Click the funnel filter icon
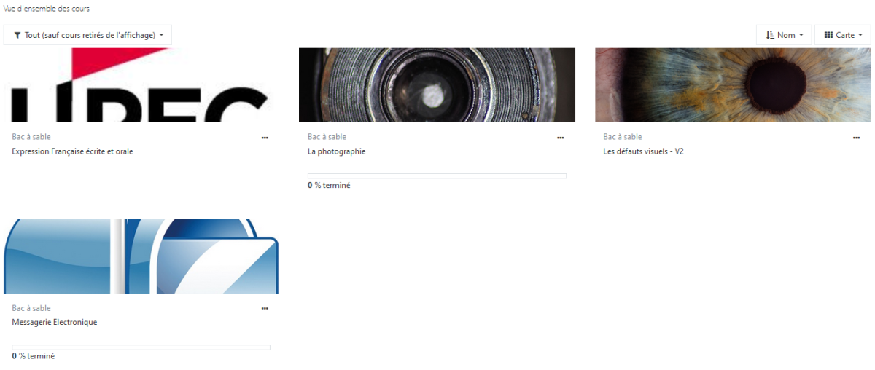Viewport: 875px width, 370px height. click(x=17, y=35)
